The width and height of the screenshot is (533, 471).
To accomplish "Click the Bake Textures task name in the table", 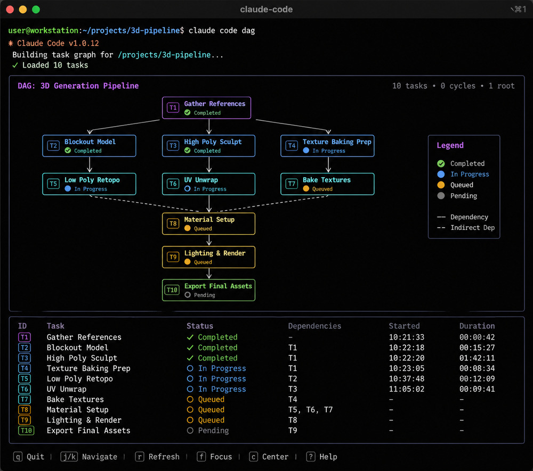I will [75, 399].
